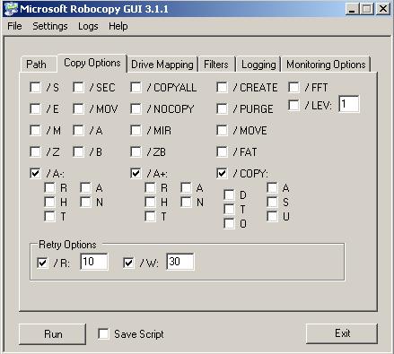Check T under the /COPY: group

[x=230, y=210]
